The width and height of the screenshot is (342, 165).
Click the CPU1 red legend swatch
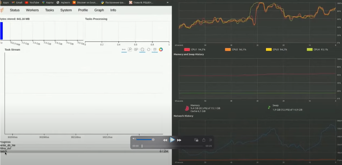coord(187,50)
